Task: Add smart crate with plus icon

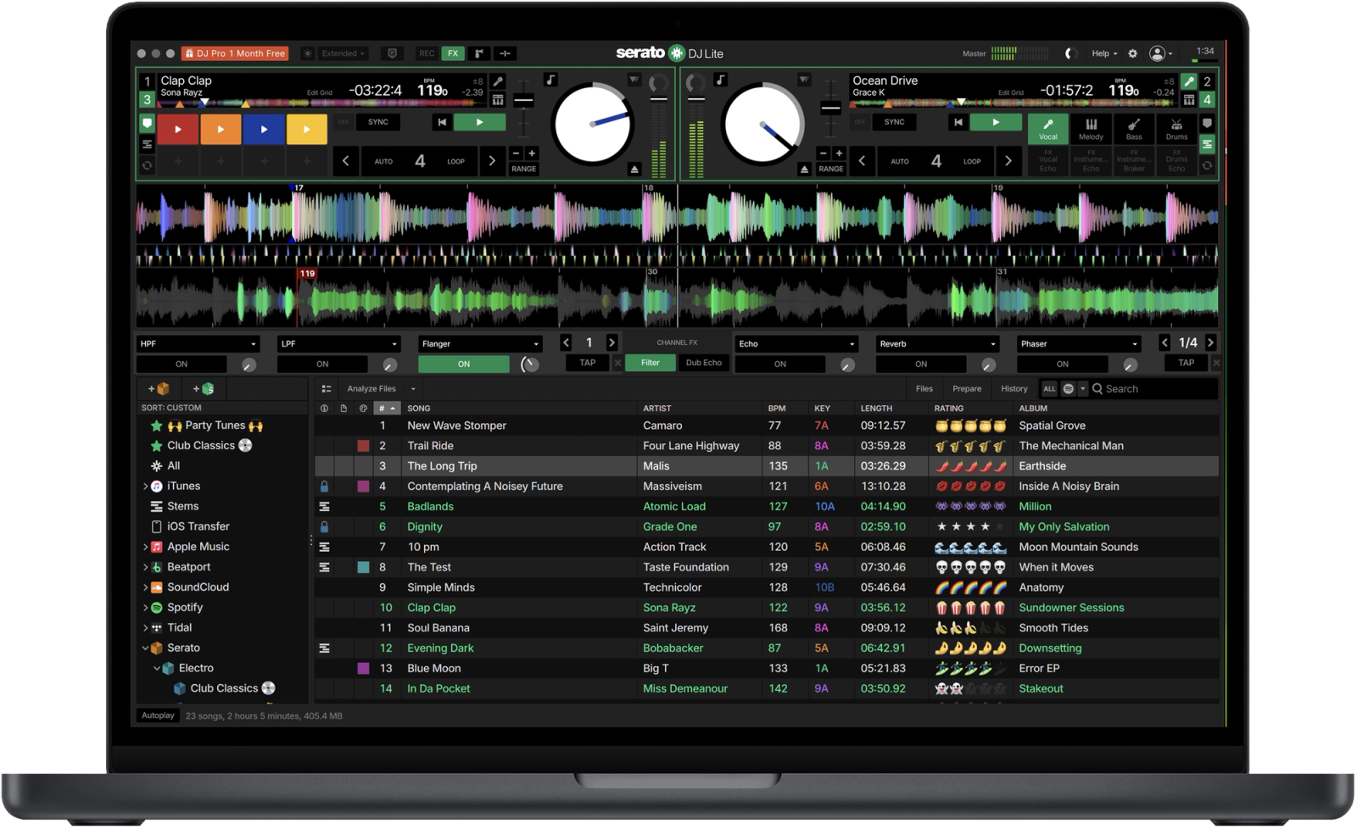Action: [x=204, y=389]
